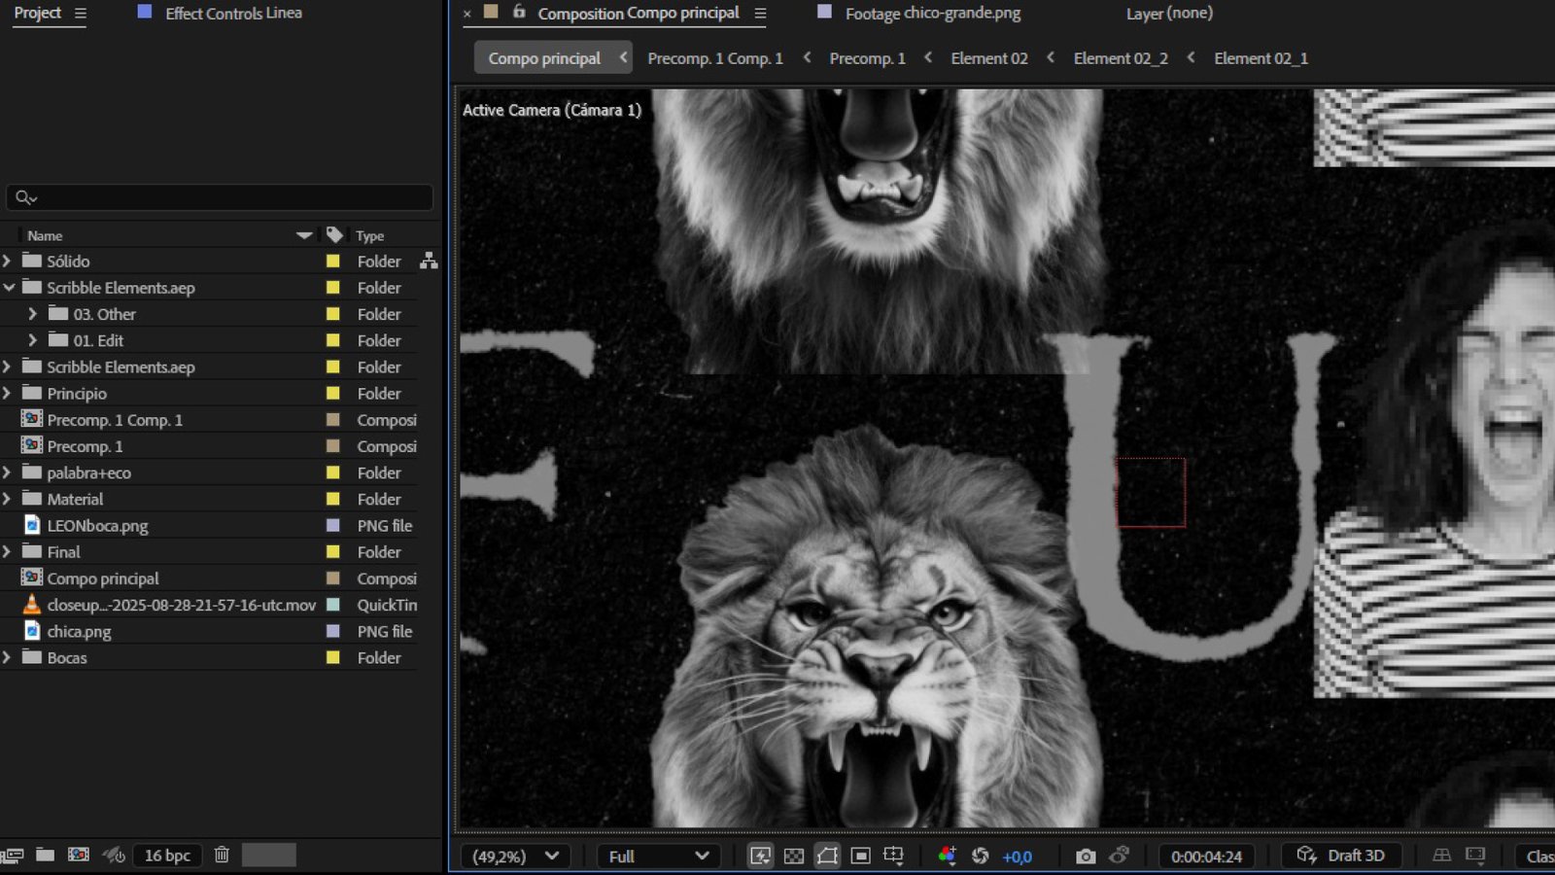Click the Project panel search field
This screenshot has height=875, width=1555.
220,197
